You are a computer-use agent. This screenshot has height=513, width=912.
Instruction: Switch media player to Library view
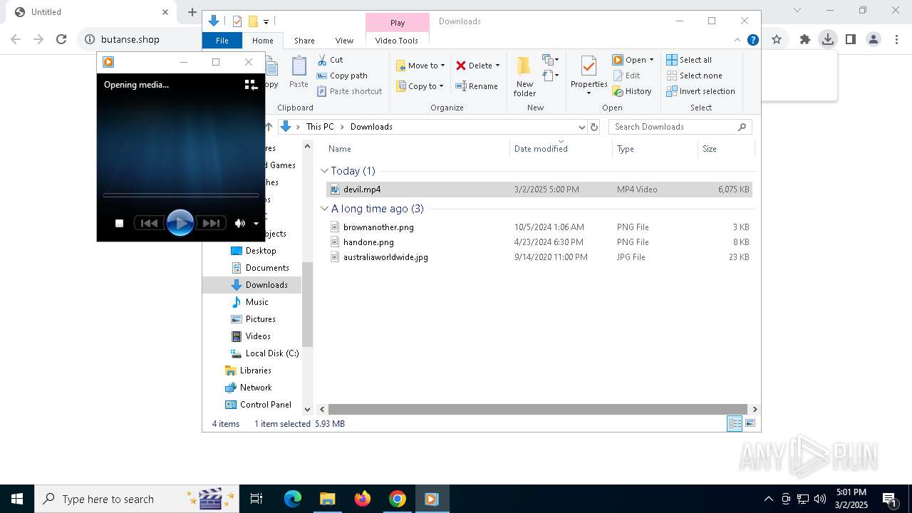pyautogui.click(x=251, y=85)
